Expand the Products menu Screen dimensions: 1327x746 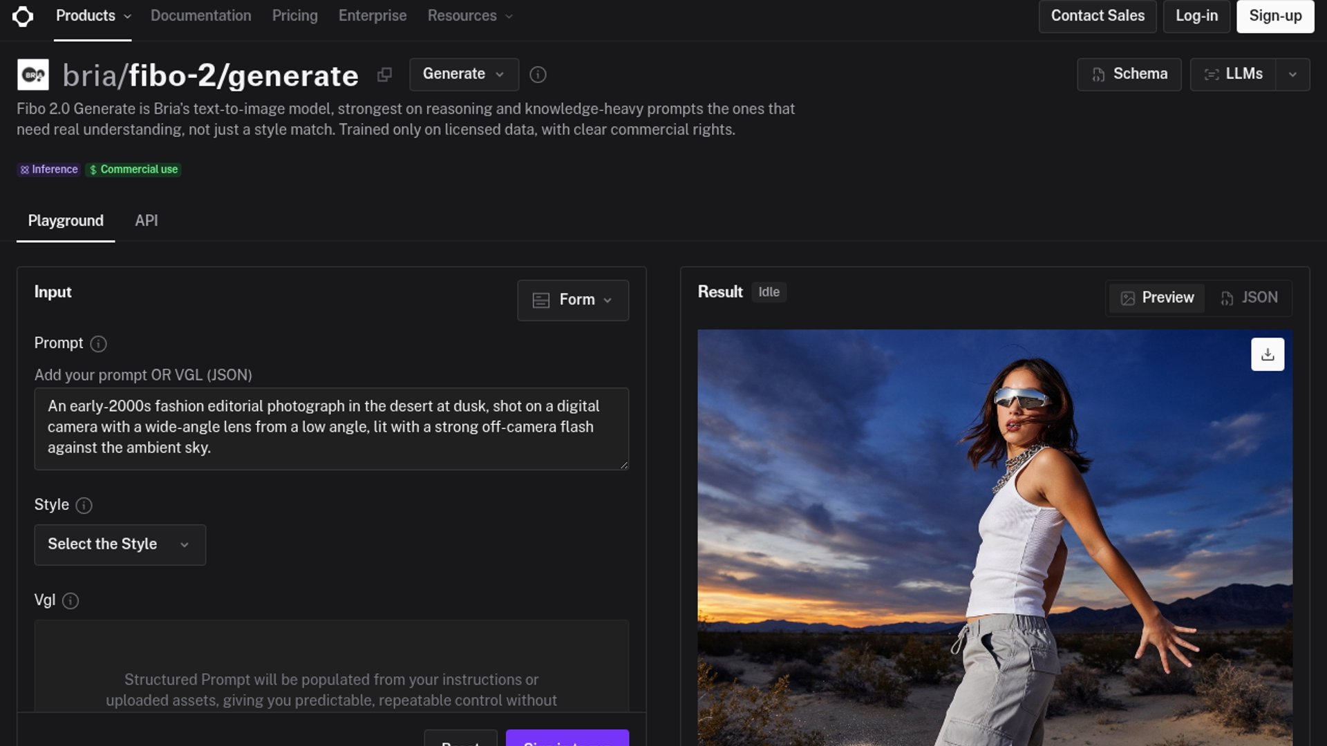click(93, 16)
